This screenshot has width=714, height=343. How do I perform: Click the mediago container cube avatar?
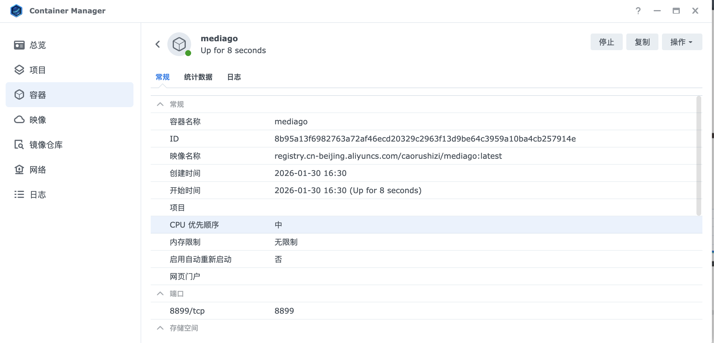(x=179, y=45)
